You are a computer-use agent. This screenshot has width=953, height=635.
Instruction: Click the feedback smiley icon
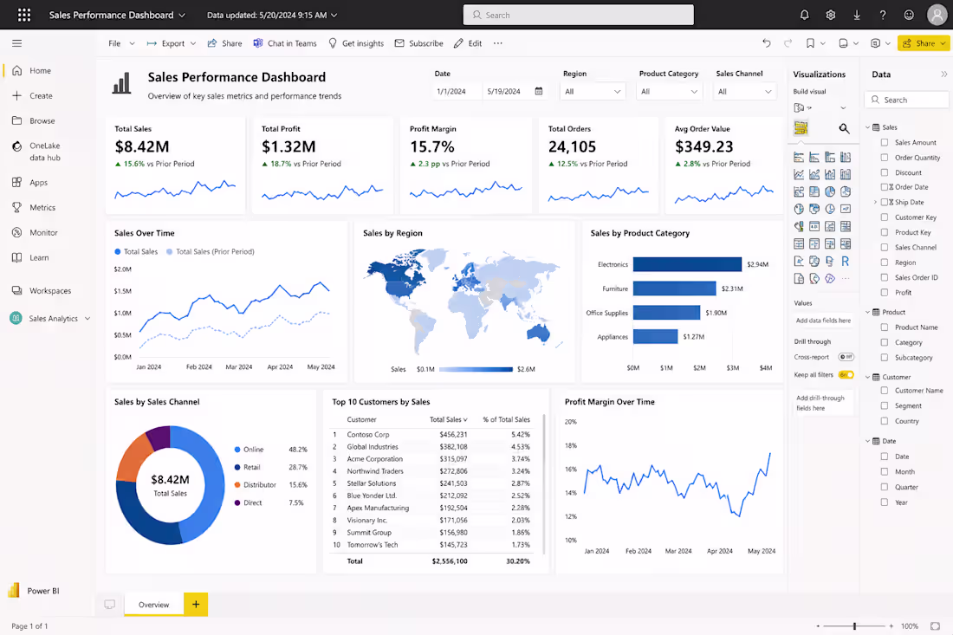click(909, 15)
